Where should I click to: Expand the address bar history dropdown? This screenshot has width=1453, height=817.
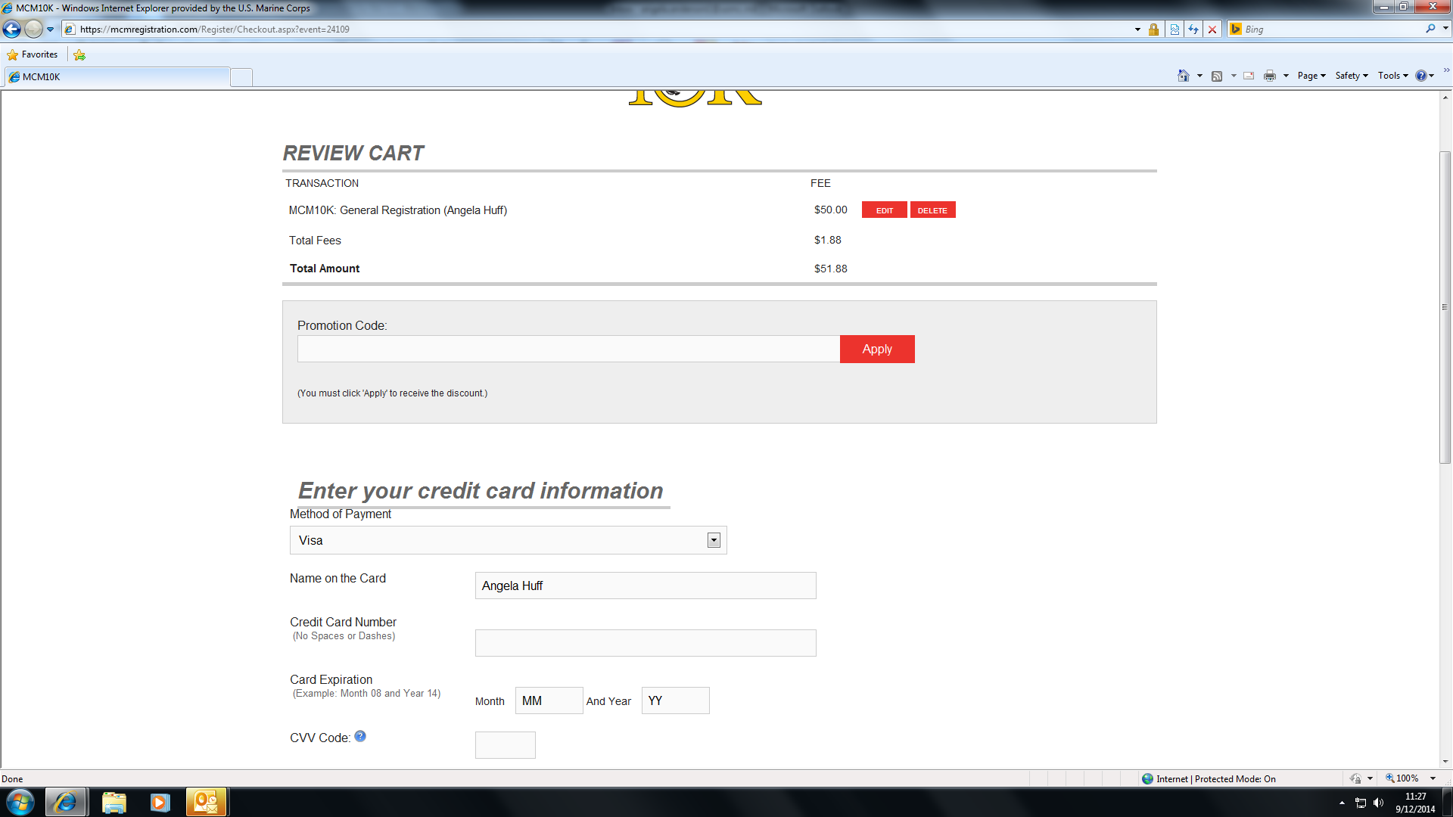click(1137, 30)
